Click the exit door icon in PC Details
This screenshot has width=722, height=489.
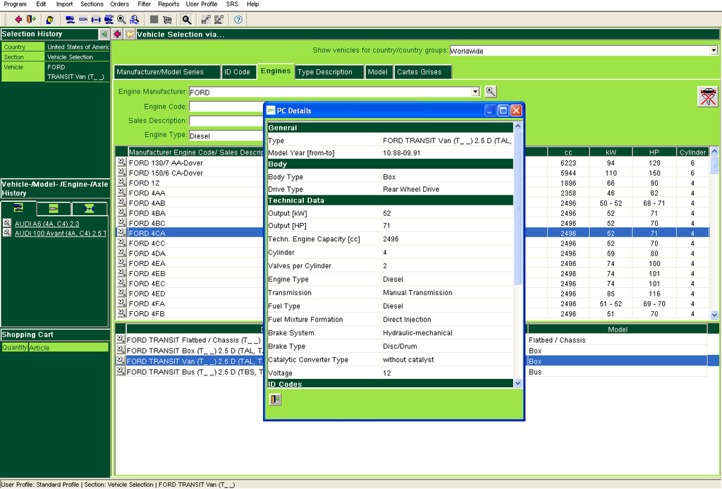coord(276,399)
